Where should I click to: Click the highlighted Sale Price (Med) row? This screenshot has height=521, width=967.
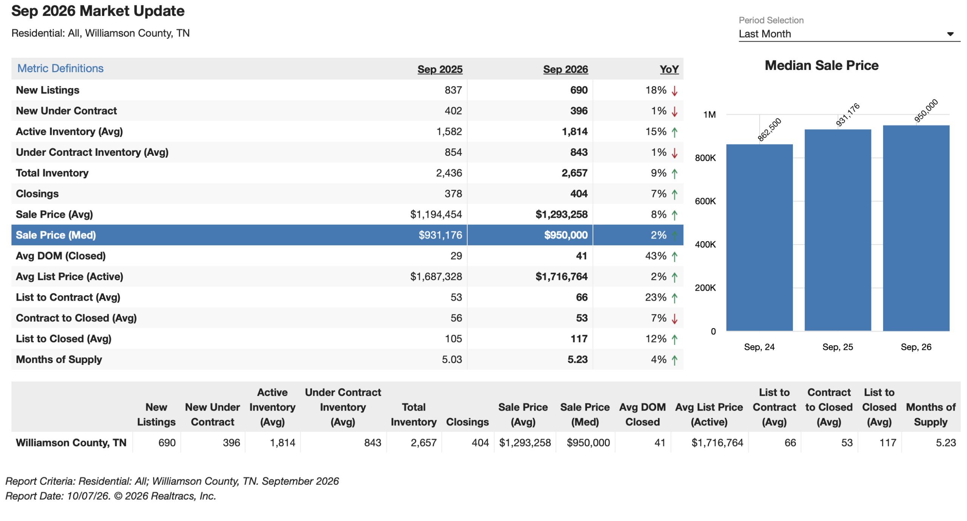click(x=347, y=235)
